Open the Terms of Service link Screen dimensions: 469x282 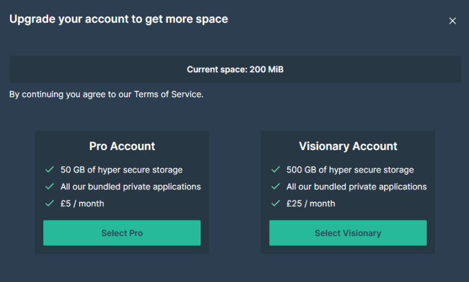click(x=168, y=94)
